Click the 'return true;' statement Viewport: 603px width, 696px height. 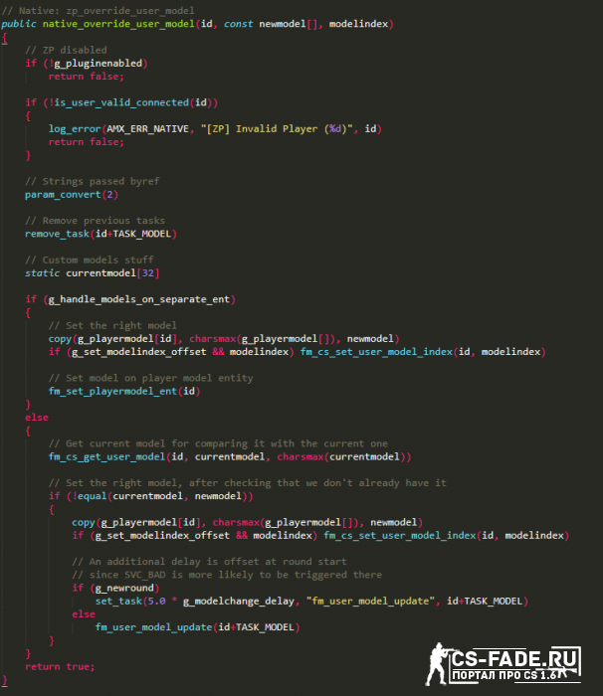pyautogui.click(x=60, y=667)
